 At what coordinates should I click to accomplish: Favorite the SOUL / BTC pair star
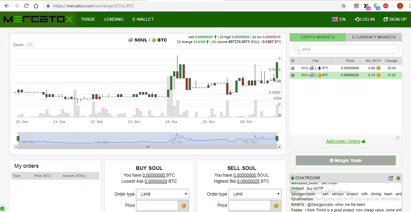pyautogui.click(x=293, y=75)
